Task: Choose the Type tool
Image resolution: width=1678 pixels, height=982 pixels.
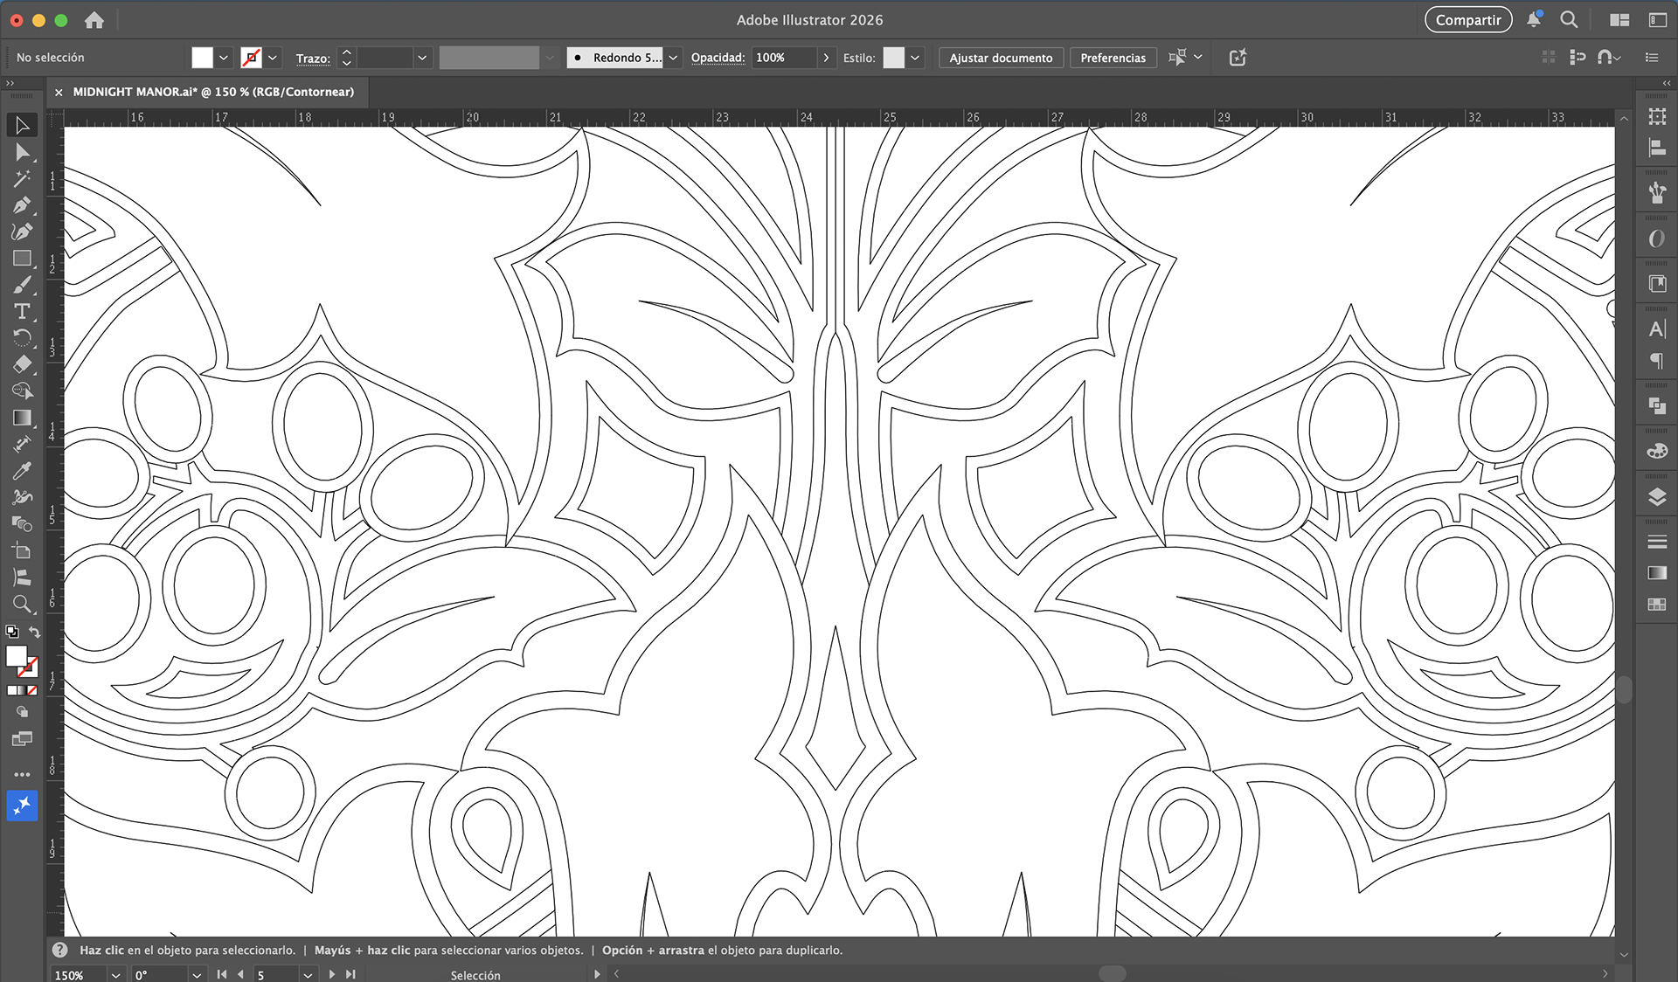Action: (22, 312)
